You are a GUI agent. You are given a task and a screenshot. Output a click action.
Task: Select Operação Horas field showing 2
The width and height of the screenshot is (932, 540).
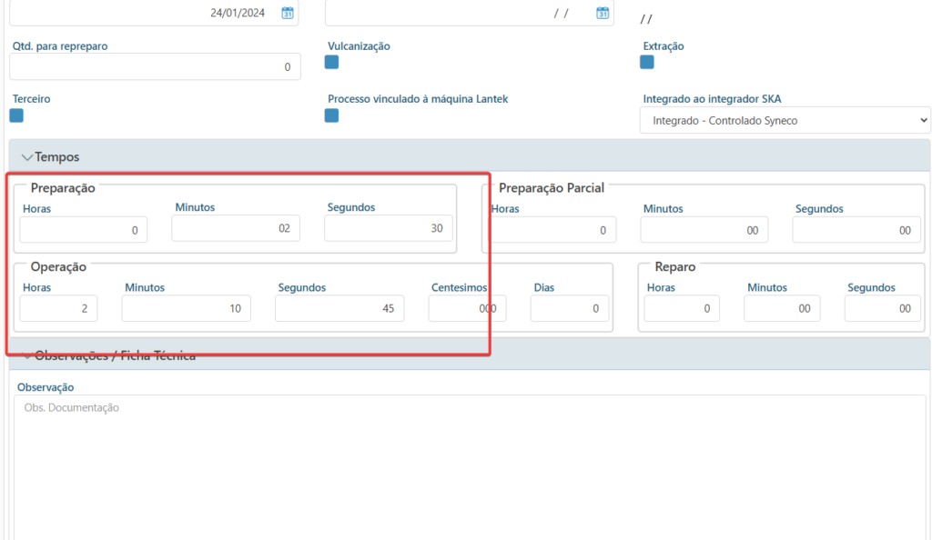(58, 308)
